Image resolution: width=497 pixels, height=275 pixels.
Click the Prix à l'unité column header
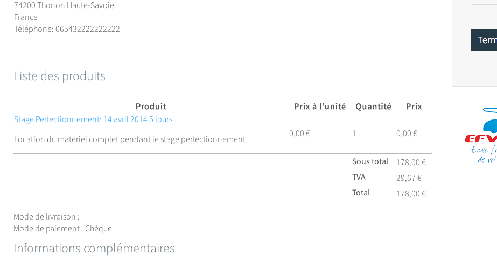320,107
